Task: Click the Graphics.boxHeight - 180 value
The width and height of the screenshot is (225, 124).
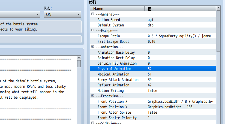Action: (170, 107)
